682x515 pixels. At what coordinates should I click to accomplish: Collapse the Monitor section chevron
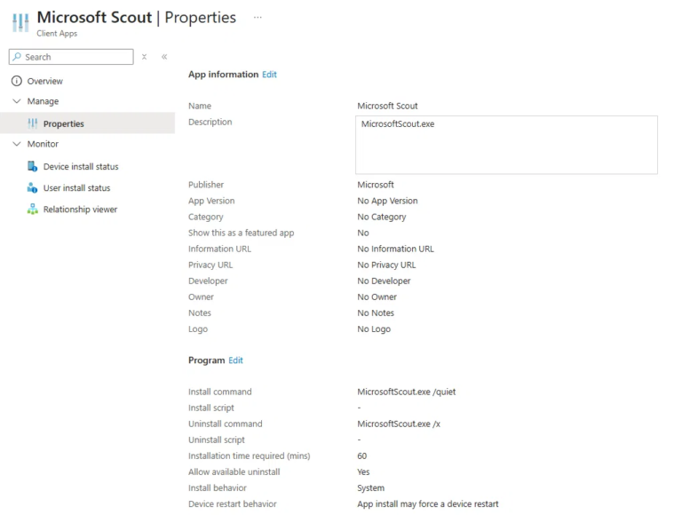click(x=17, y=144)
